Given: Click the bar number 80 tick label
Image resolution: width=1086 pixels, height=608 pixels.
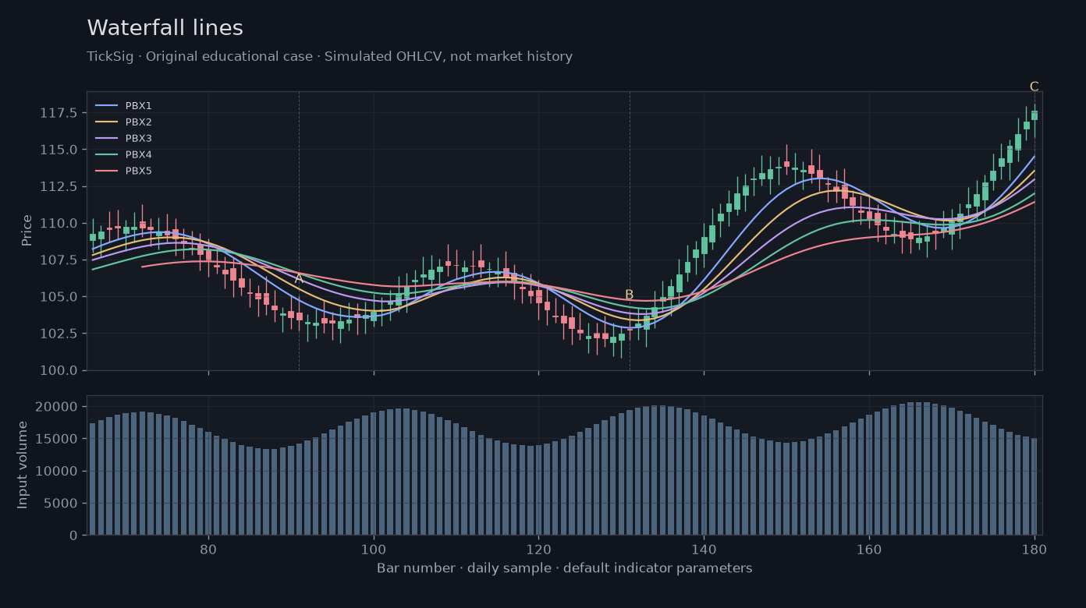Looking at the screenshot, I should (208, 548).
